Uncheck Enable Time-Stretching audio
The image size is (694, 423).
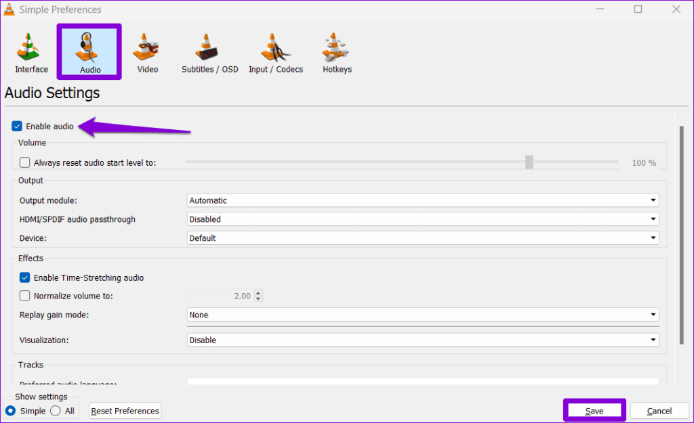tap(24, 277)
